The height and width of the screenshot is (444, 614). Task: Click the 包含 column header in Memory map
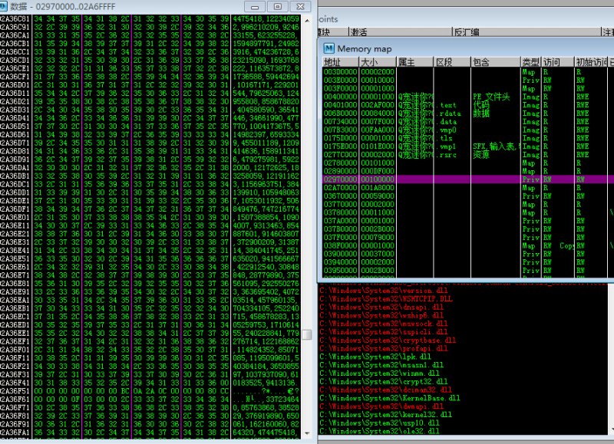(495, 62)
